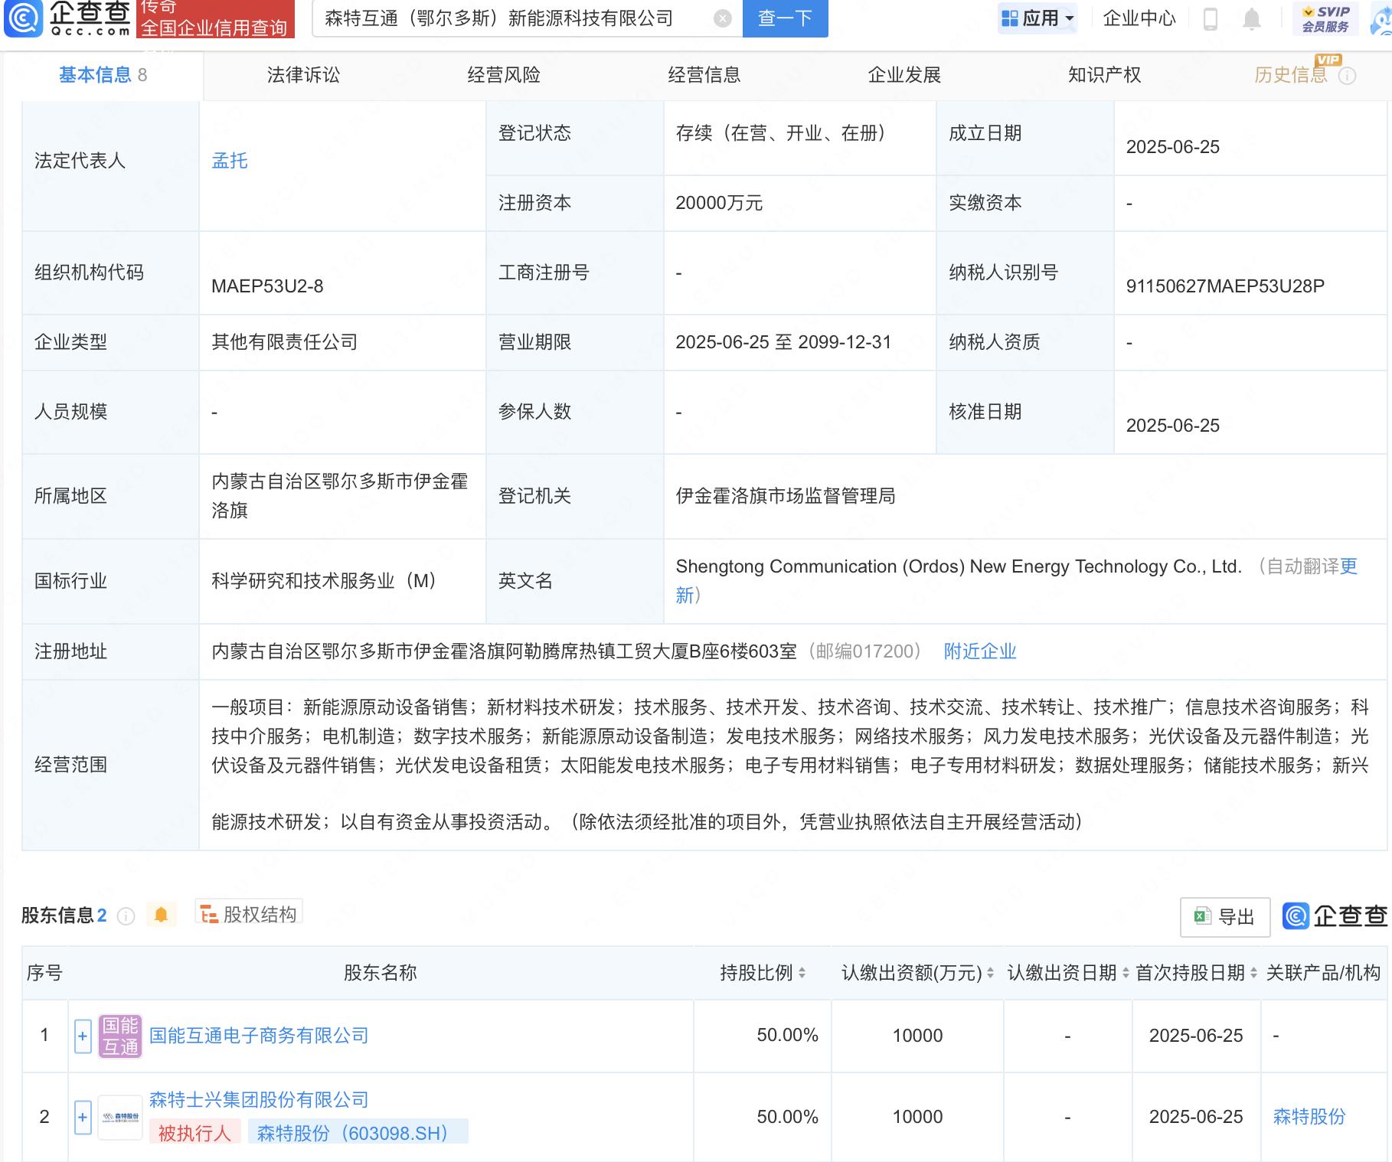Click shareholder alert bell icon
The height and width of the screenshot is (1162, 1392).
pos(162,915)
